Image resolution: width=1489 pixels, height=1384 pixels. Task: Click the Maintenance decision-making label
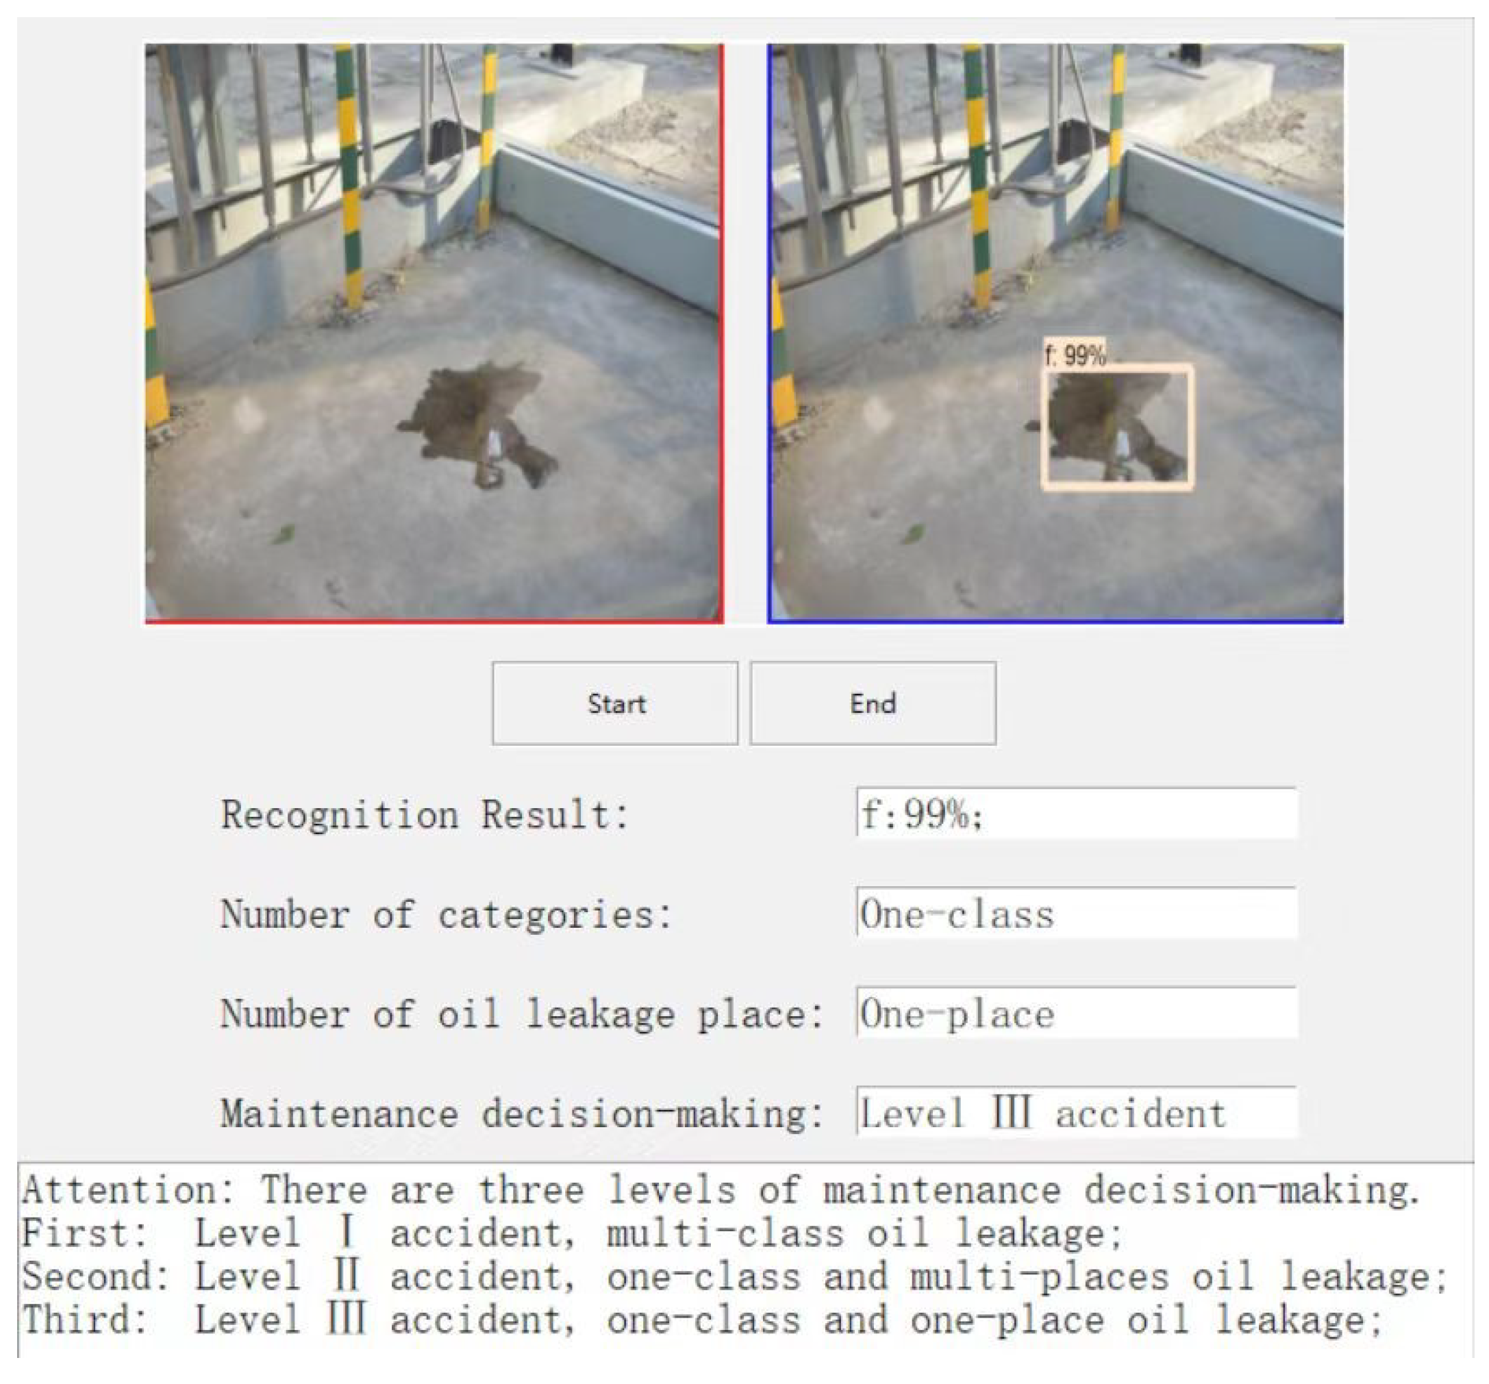coord(521,1114)
